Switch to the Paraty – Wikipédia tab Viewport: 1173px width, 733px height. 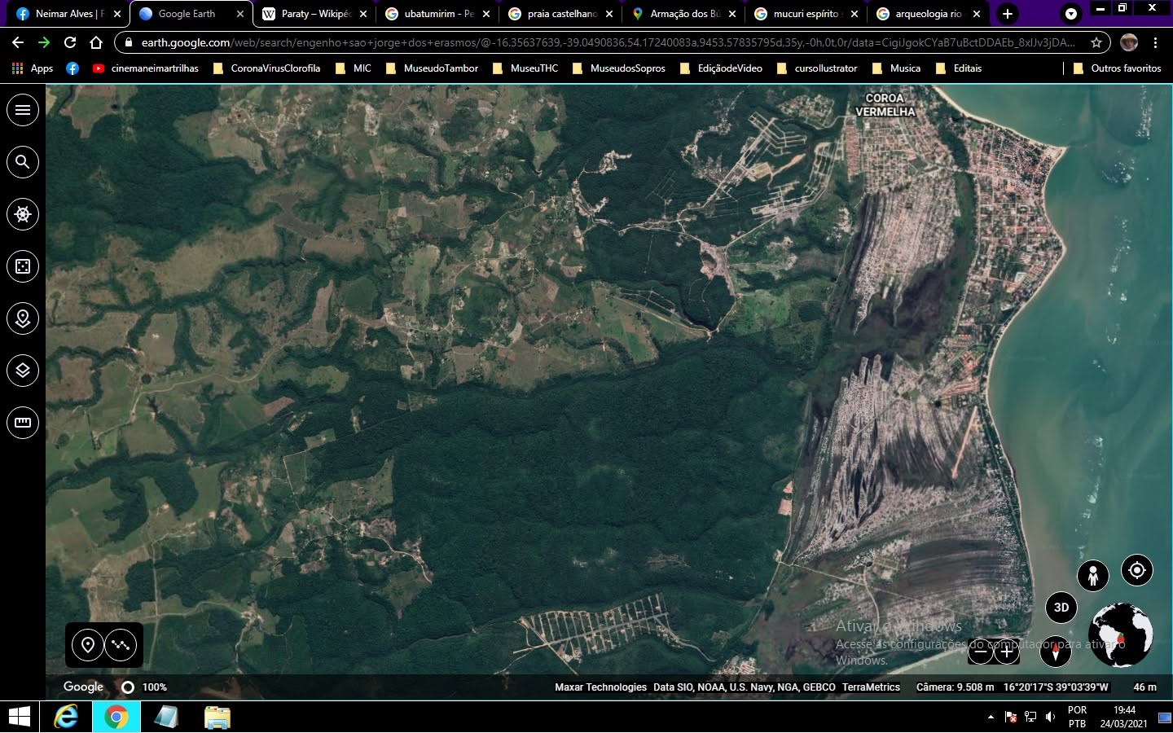(x=314, y=14)
